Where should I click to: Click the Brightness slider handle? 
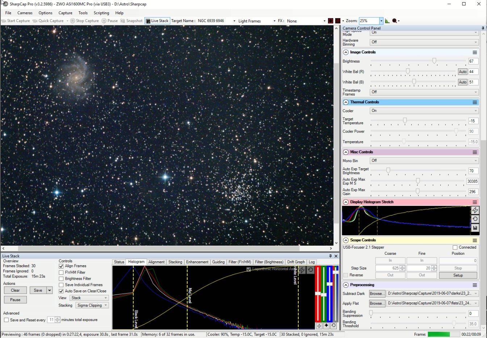pyautogui.click(x=434, y=61)
